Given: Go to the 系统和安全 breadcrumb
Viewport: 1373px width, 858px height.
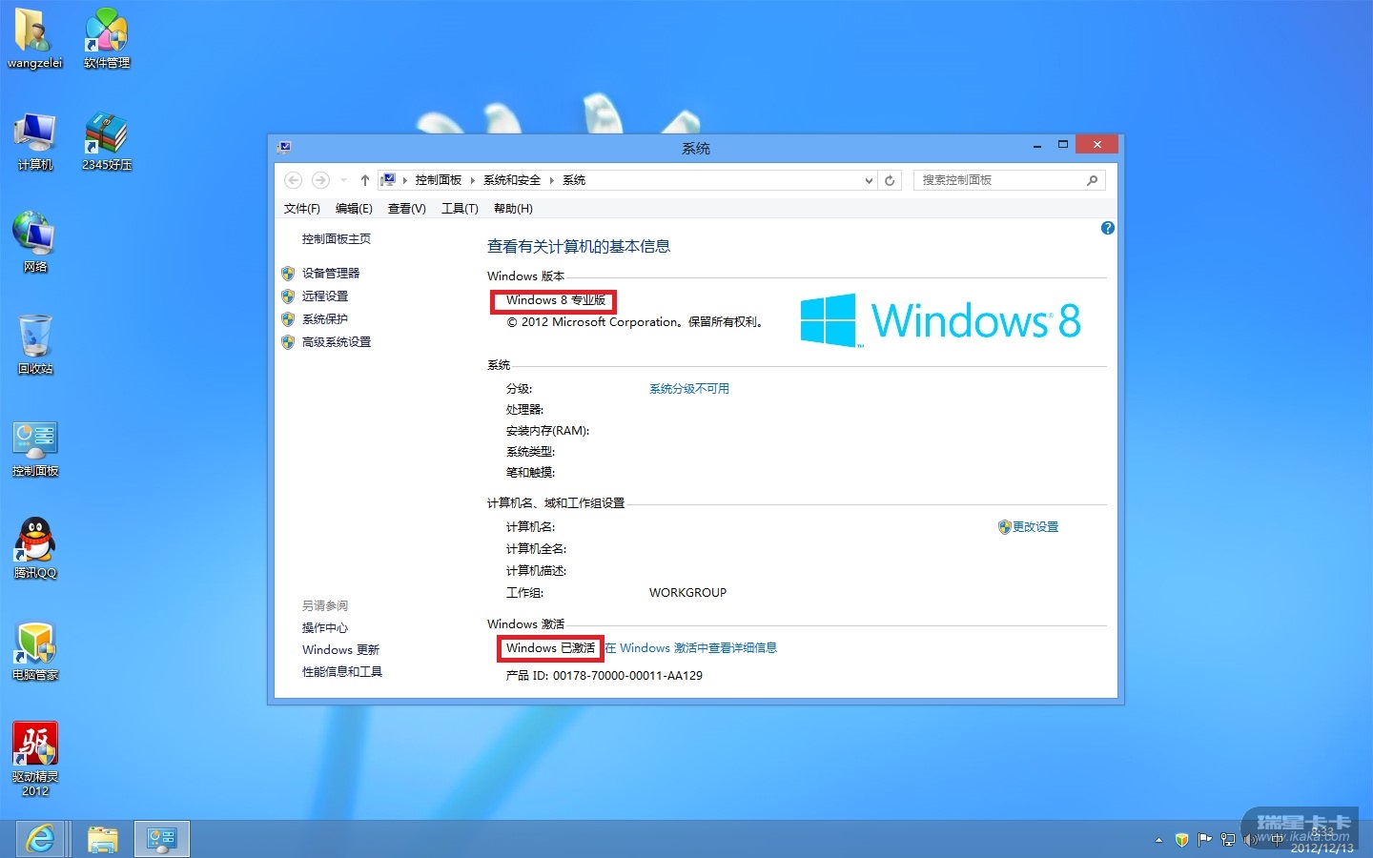Looking at the screenshot, I should click(512, 180).
